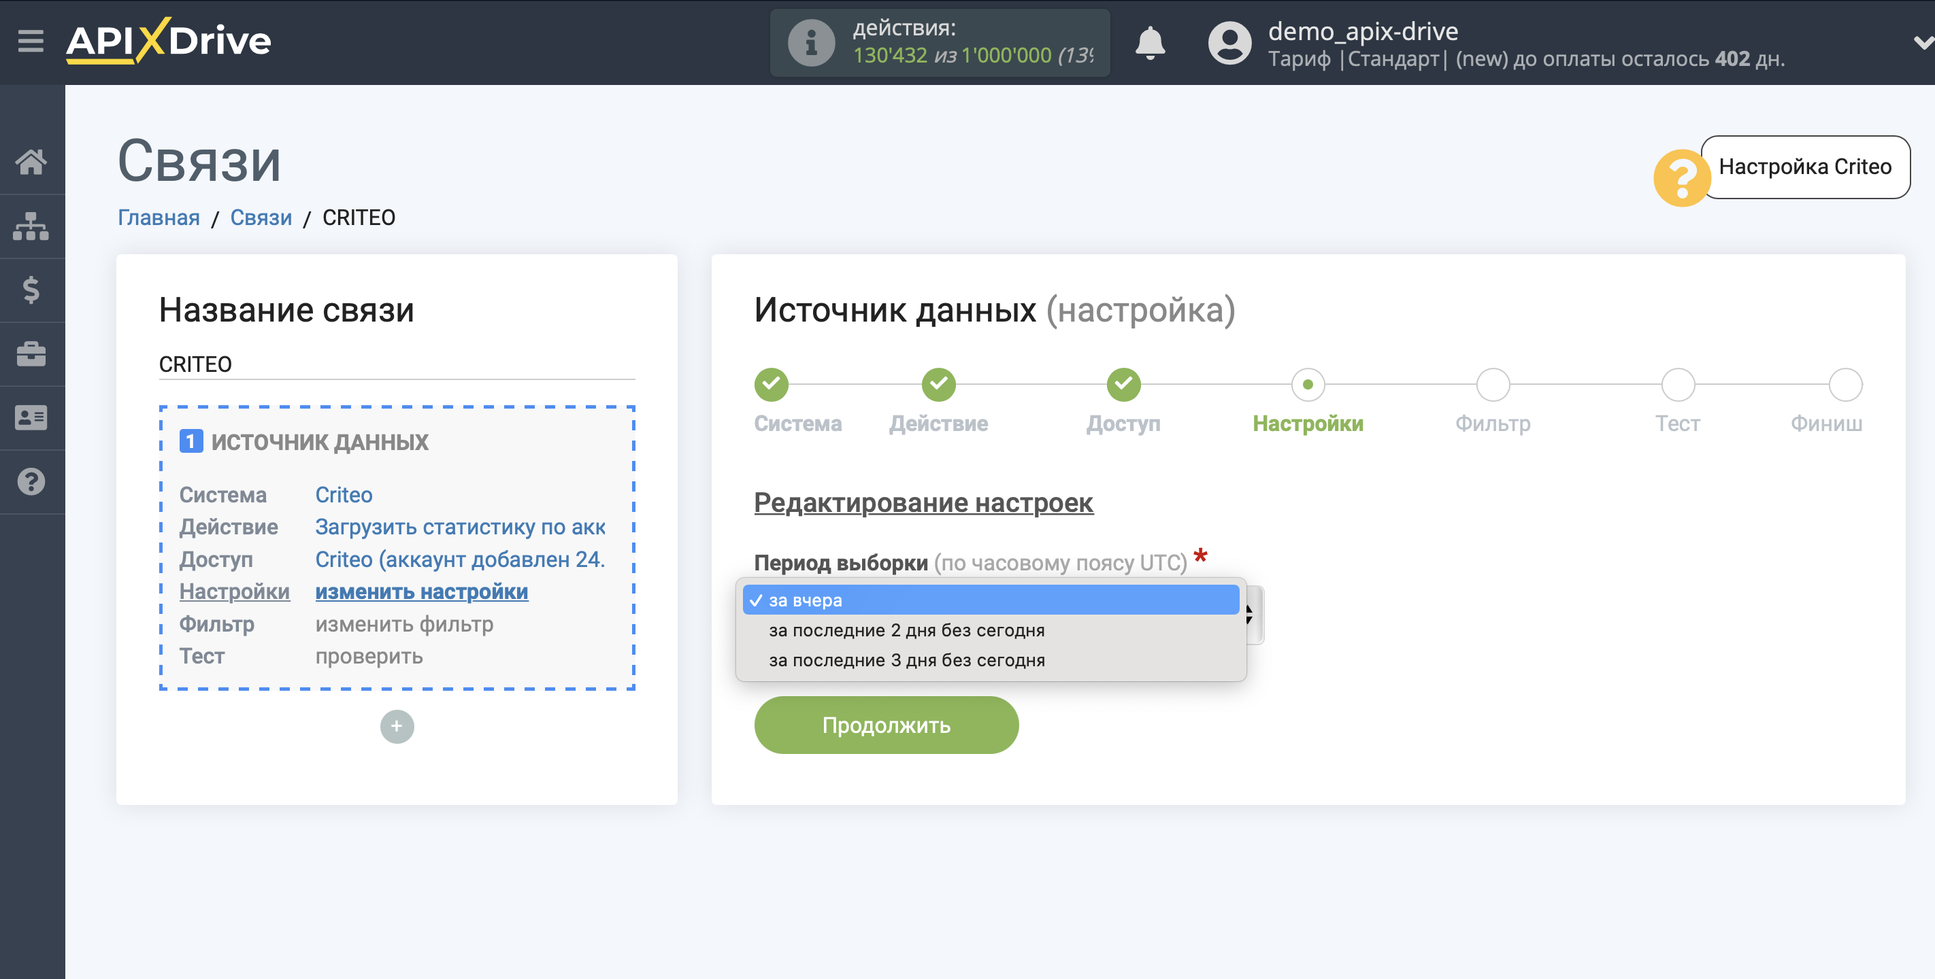Open the question mark help sidebar icon
This screenshot has width=1935, height=979.
31,482
